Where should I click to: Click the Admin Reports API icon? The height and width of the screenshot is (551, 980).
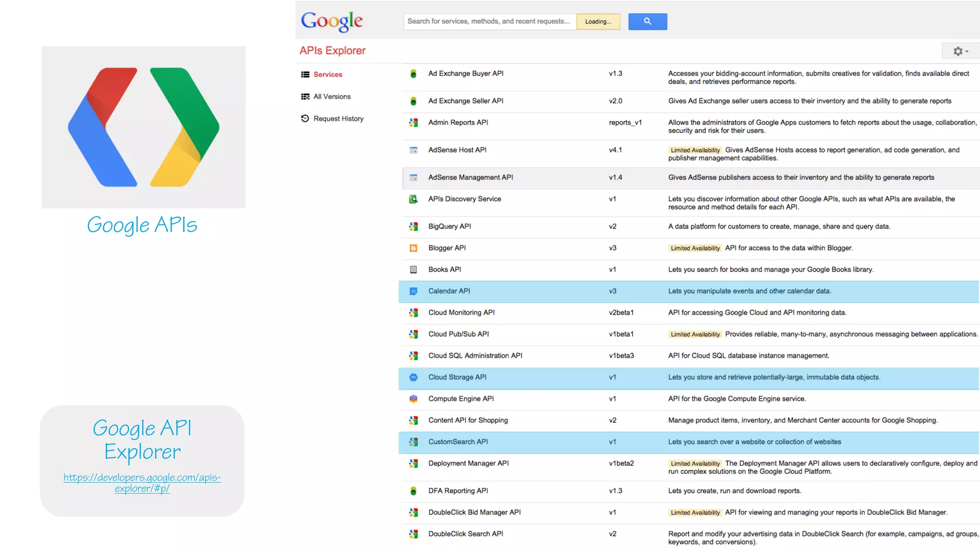point(413,122)
